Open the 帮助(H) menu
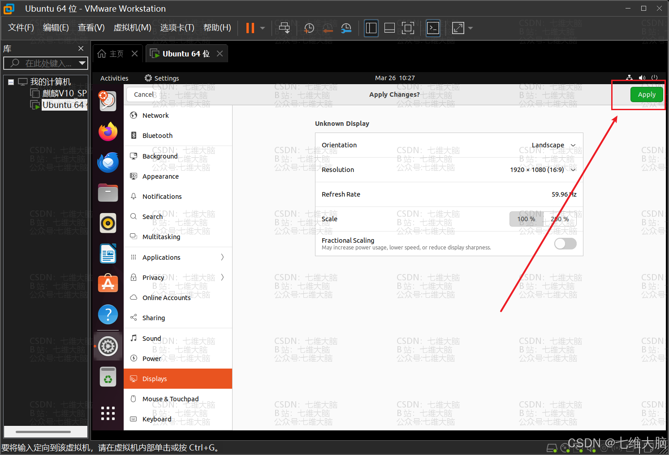 pyautogui.click(x=217, y=28)
